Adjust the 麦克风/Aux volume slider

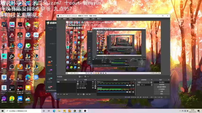(113, 85)
